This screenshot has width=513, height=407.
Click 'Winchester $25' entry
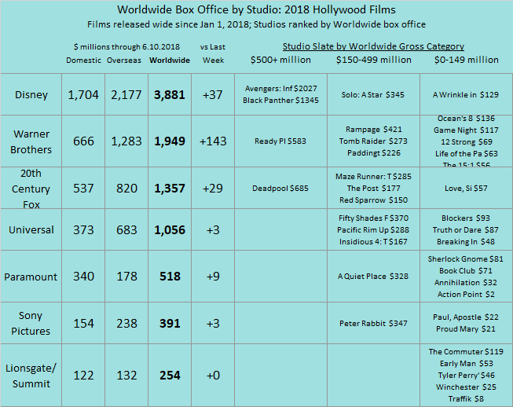[x=466, y=387]
